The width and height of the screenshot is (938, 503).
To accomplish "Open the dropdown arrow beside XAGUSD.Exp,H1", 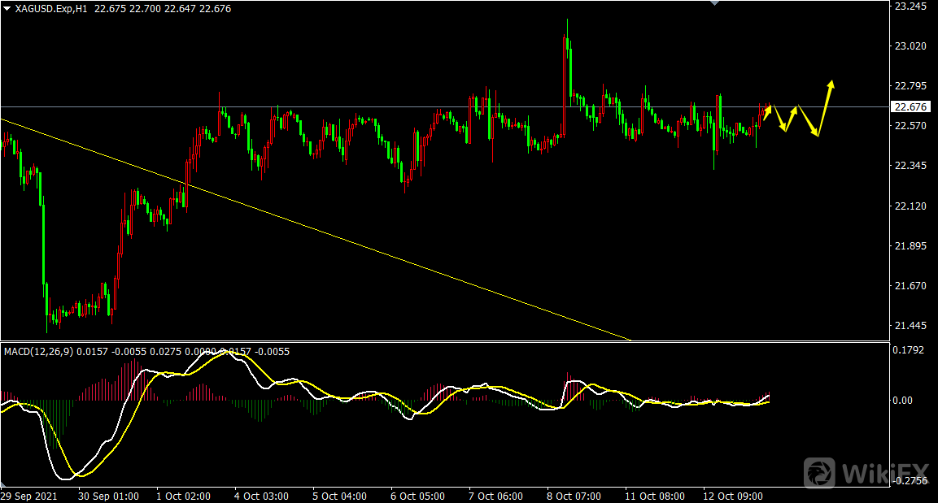I will (x=7, y=8).
